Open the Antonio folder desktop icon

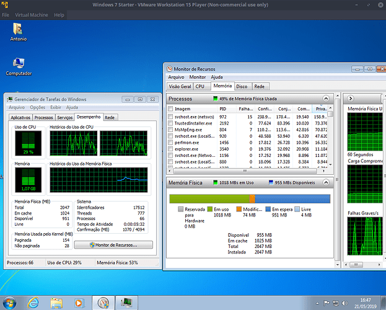(18, 32)
